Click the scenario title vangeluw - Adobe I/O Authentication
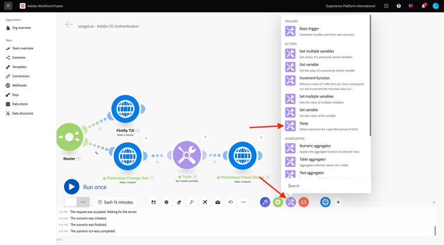The height and width of the screenshot is (245, 444). point(108,26)
